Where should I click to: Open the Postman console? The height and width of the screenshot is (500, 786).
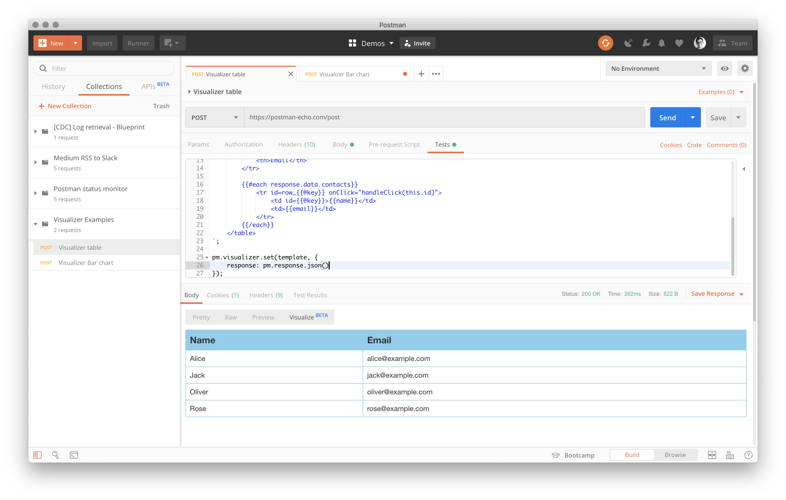coord(74,455)
